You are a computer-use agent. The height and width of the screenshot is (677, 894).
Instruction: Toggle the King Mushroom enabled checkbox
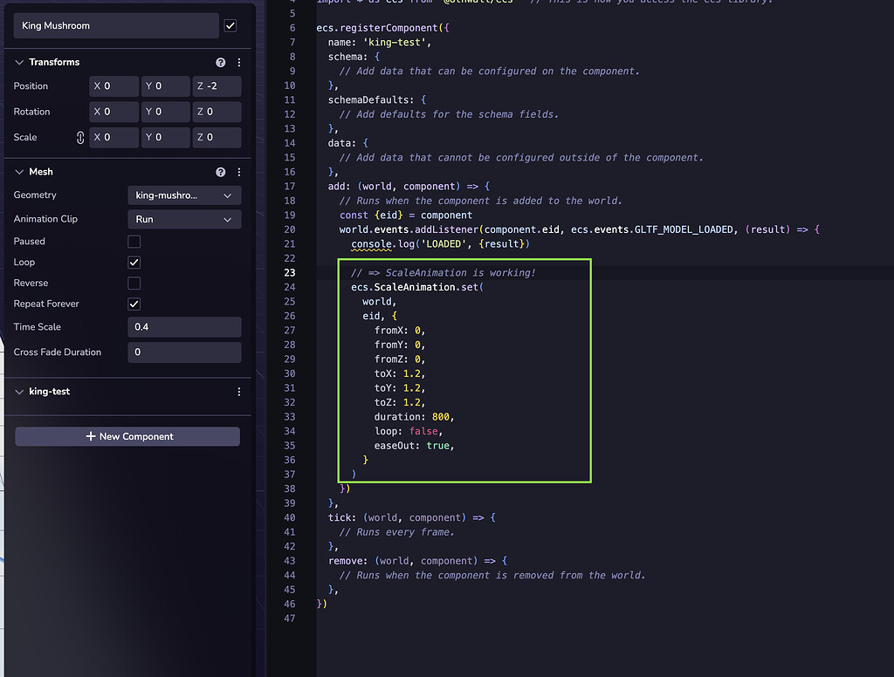(x=230, y=25)
